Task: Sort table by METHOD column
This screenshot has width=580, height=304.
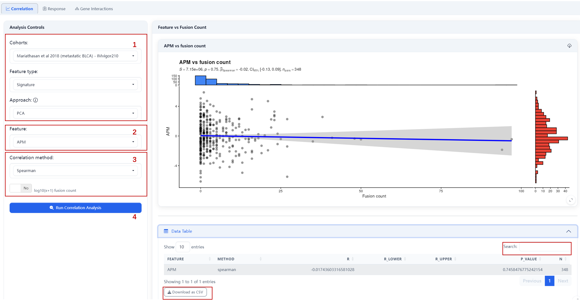Action: [239, 259]
